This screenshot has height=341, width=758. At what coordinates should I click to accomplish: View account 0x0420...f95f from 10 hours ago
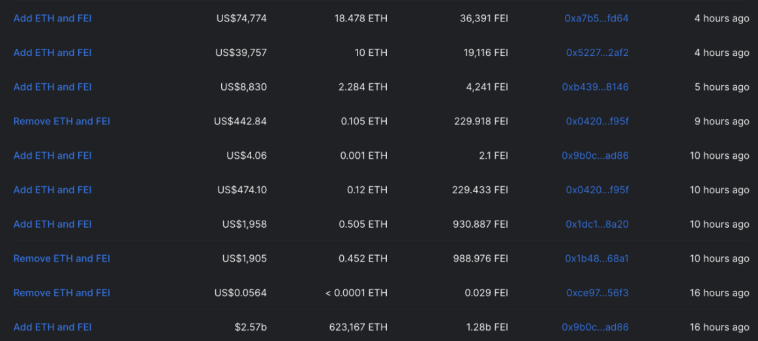(x=598, y=189)
